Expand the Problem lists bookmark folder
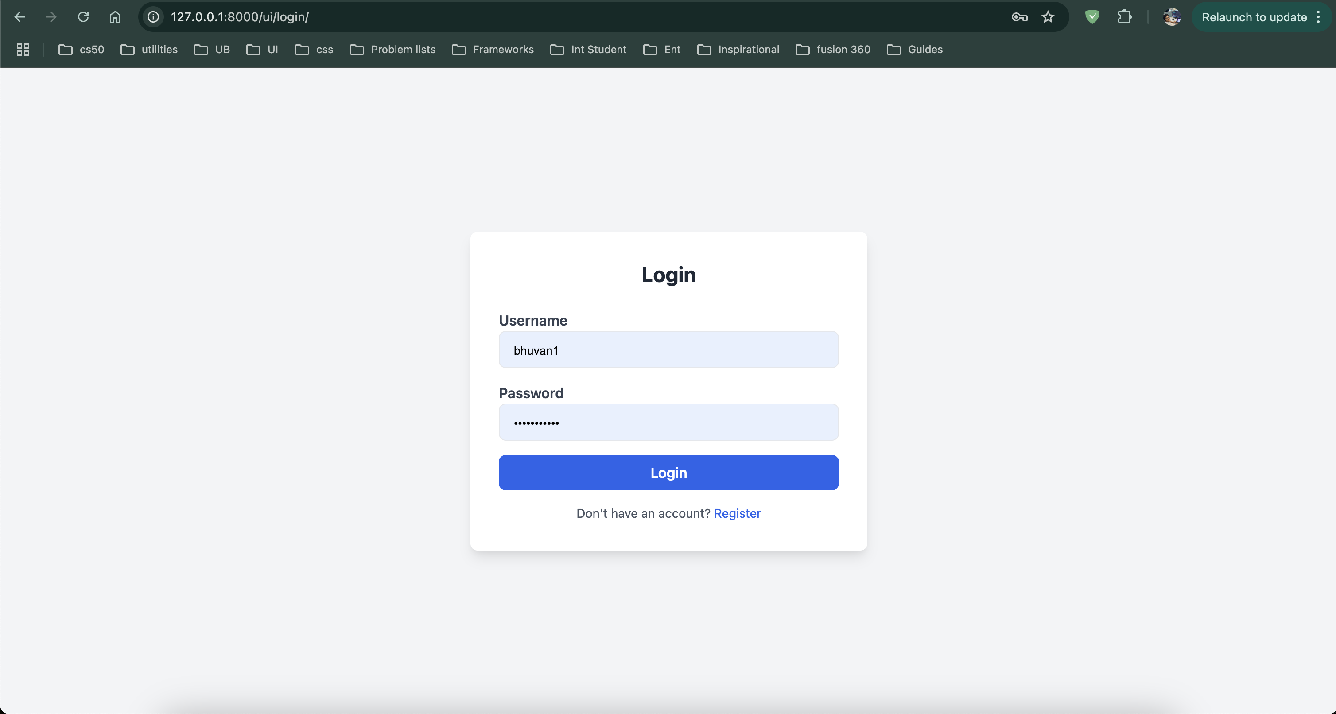This screenshot has height=714, width=1336. click(x=392, y=50)
